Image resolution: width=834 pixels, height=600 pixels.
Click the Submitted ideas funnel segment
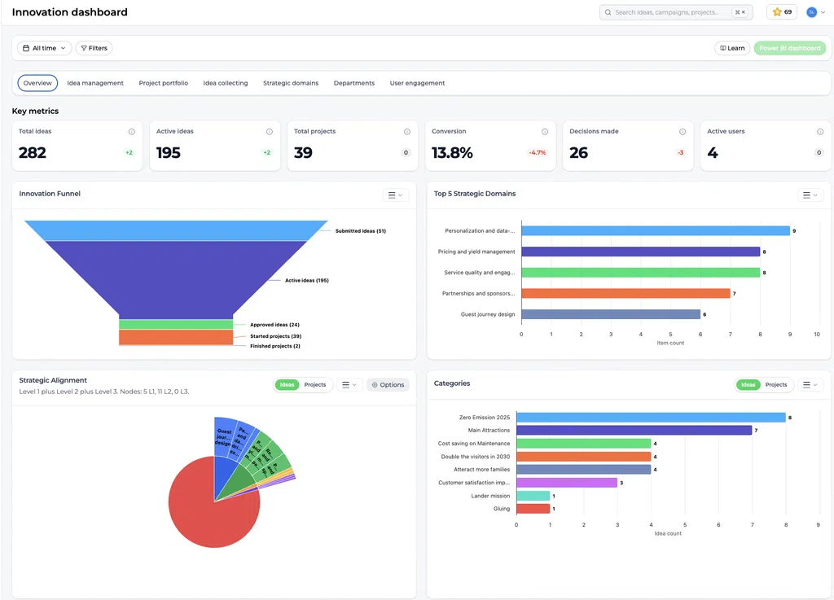[176, 230]
